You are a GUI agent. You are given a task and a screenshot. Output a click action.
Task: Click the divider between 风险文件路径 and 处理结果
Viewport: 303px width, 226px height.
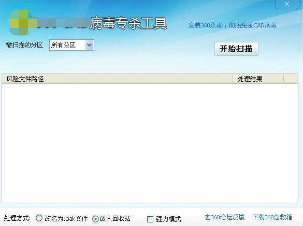(232, 79)
